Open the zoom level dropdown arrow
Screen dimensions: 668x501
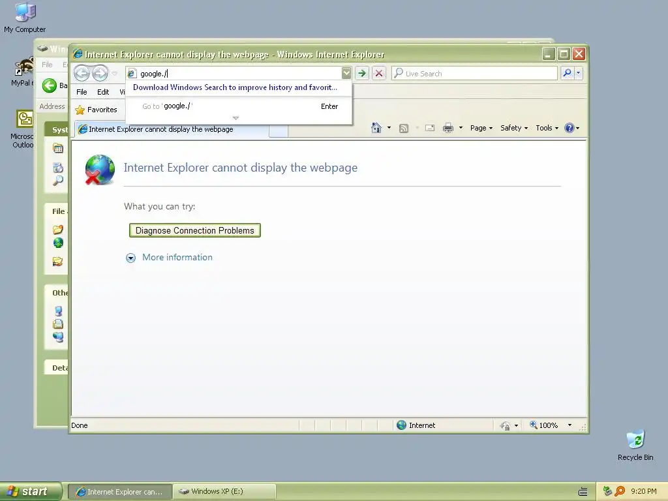point(569,425)
